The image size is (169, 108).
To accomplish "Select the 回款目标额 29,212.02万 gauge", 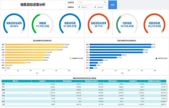I will (154, 24).
